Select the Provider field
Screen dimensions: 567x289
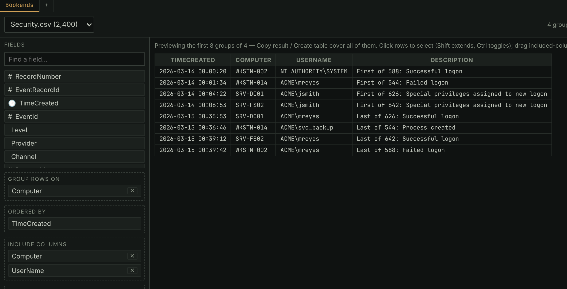(x=75, y=143)
